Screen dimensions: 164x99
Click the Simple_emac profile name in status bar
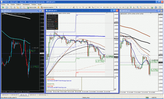tap(86, 97)
